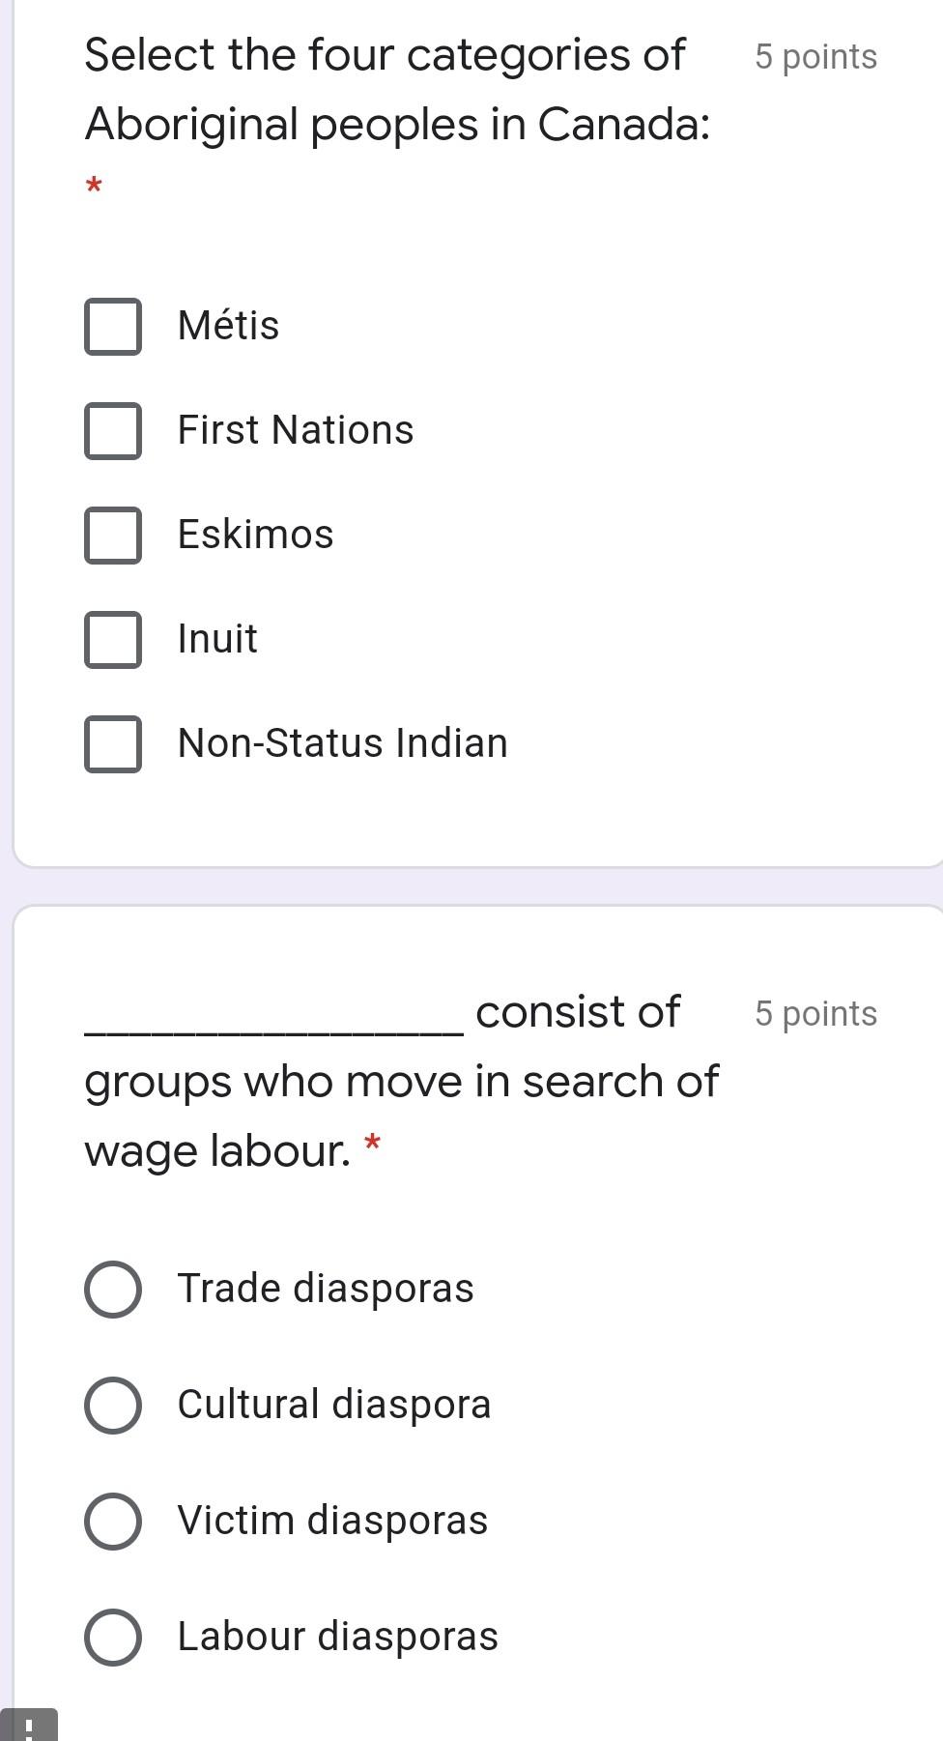Check the Eskimos checkbox
The image size is (943, 1741).
pos(113,536)
